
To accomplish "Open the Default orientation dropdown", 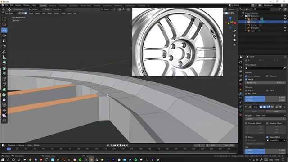I will point(36,9).
